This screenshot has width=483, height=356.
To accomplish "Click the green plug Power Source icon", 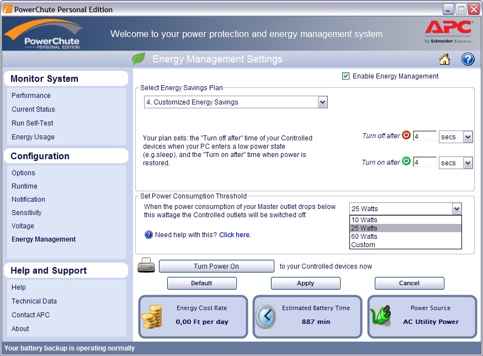I will [x=381, y=315].
